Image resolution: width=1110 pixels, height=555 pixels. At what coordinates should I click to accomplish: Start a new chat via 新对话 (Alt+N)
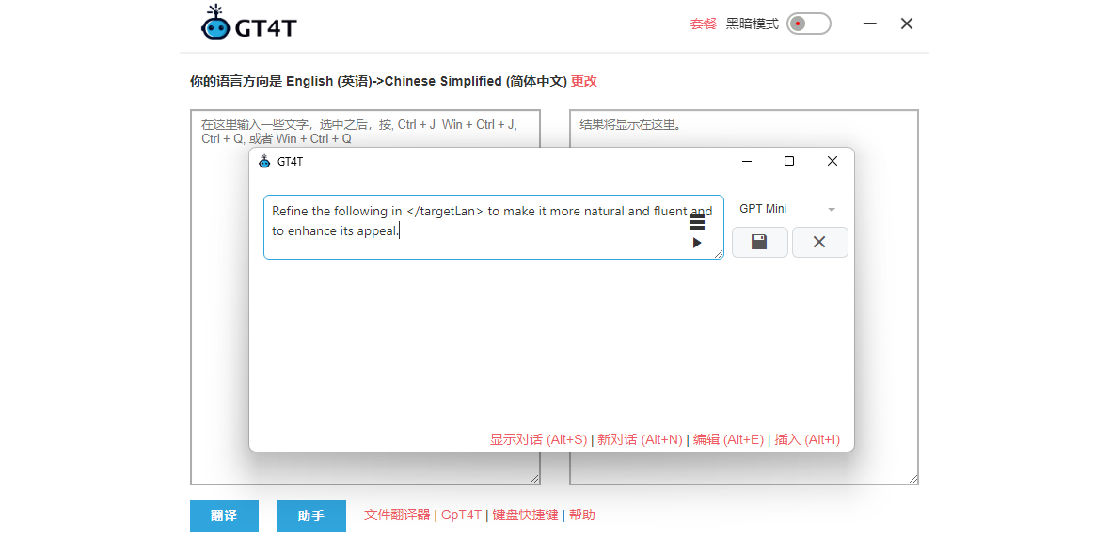[640, 439]
